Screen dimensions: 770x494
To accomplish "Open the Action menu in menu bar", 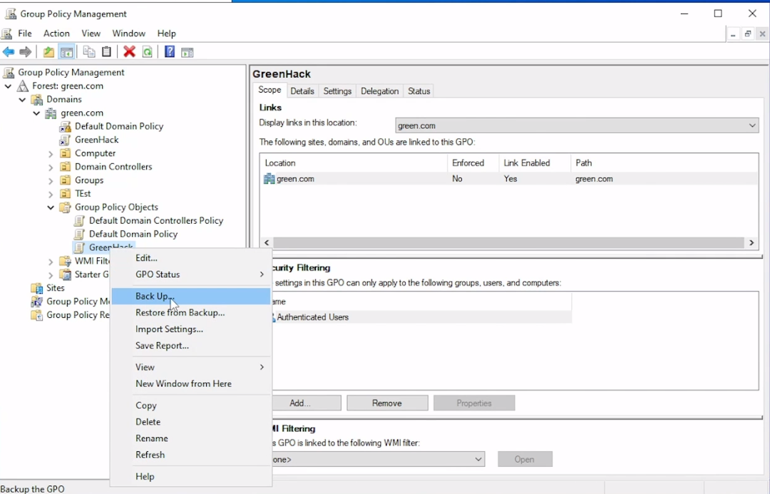I will pyautogui.click(x=56, y=34).
